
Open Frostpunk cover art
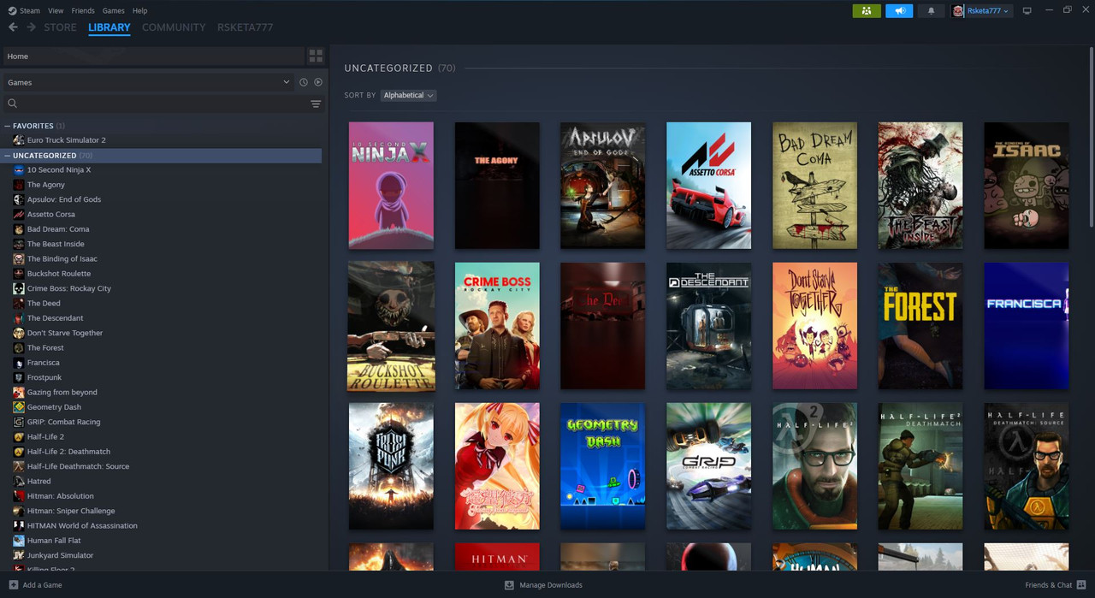(391, 466)
